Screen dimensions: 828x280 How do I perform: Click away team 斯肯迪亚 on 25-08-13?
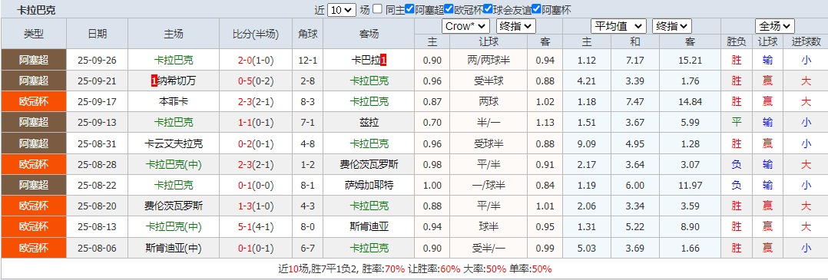[369, 227]
